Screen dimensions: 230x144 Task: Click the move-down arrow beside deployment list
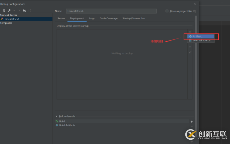tap(190, 47)
